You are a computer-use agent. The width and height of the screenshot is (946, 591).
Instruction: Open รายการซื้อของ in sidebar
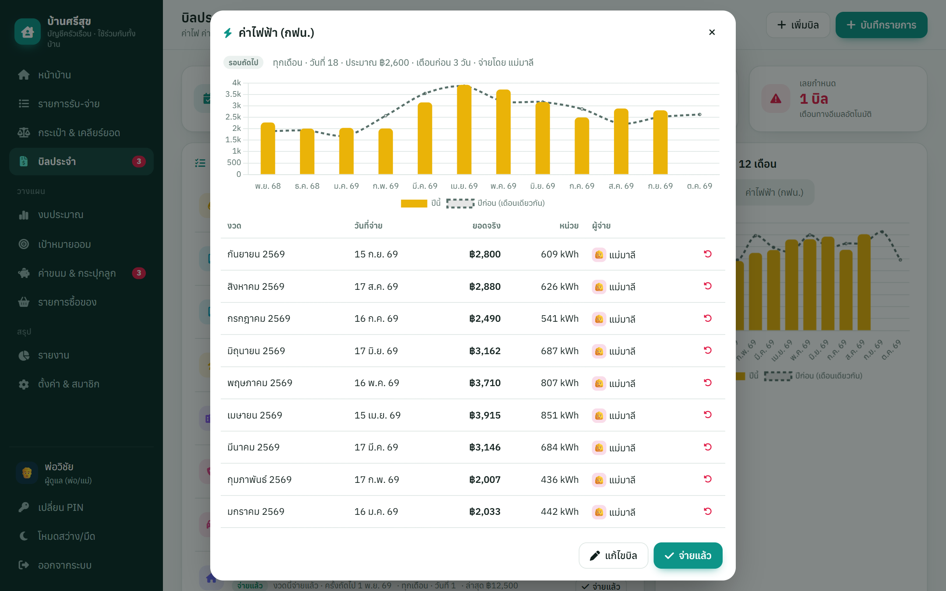coord(81,302)
